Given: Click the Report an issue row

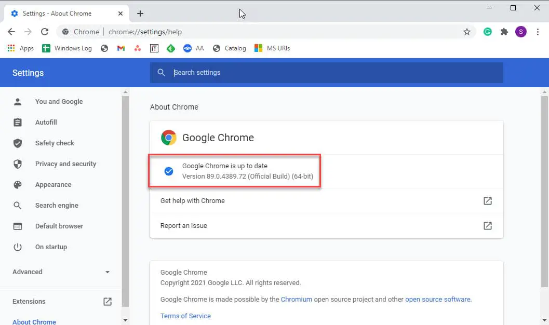Looking at the screenshot, I should tap(327, 226).
